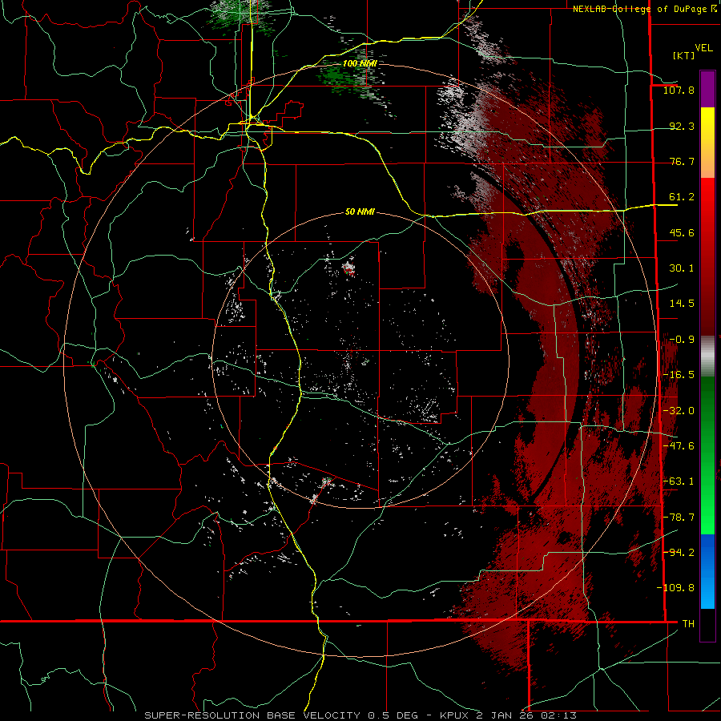
Task: Click the -78.7 velocity scale value
Action: [679, 518]
